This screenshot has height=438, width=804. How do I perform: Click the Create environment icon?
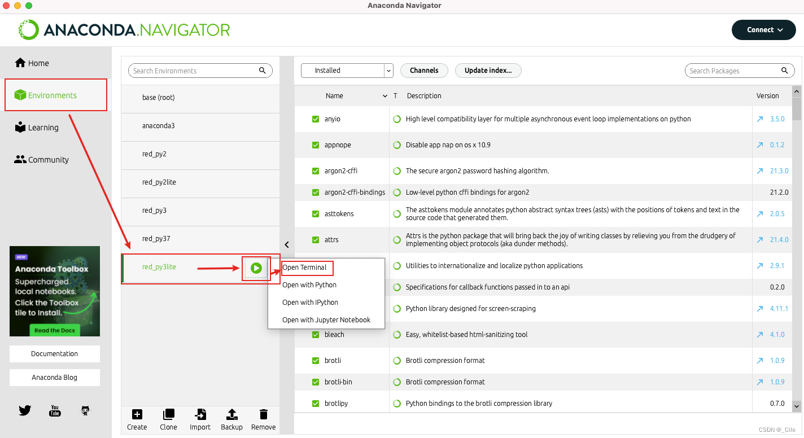coord(137,415)
